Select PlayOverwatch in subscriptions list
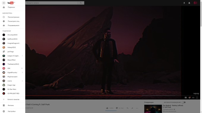The height and width of the screenshot is (113, 202). point(12,77)
